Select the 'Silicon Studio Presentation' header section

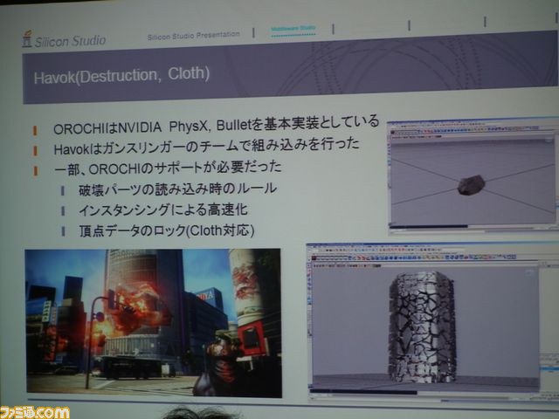pyautogui.click(x=194, y=35)
